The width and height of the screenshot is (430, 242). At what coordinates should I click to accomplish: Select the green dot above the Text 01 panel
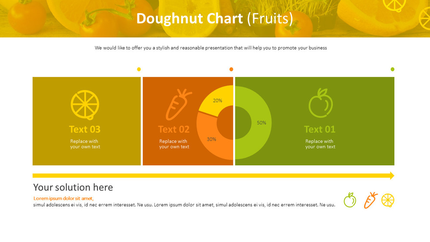[393, 69]
